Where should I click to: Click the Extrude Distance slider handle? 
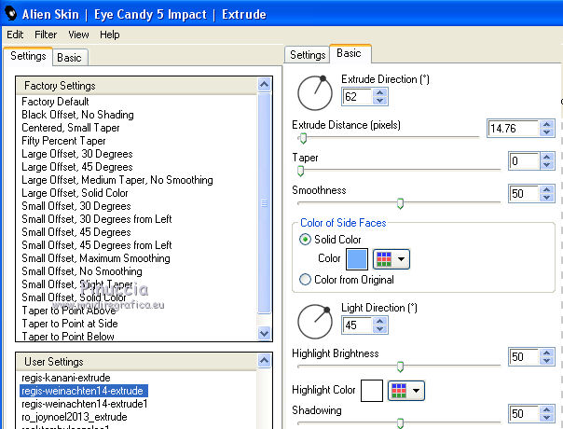pos(303,138)
